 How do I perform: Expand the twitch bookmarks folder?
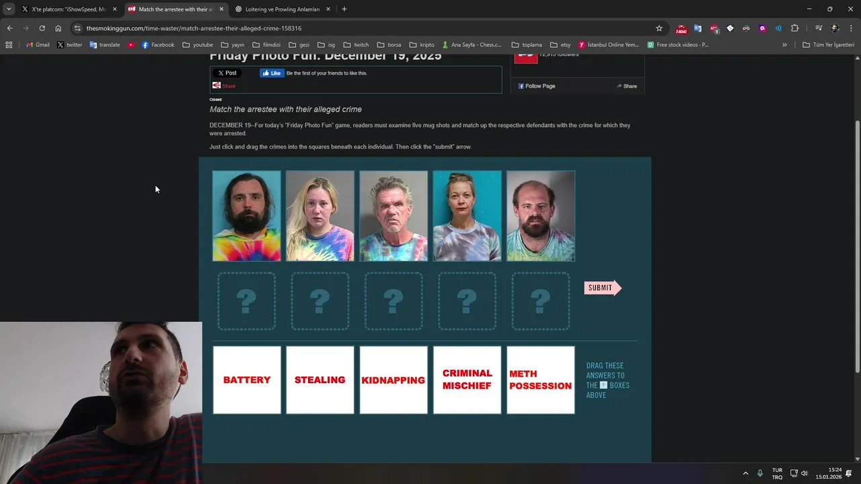[x=356, y=45]
